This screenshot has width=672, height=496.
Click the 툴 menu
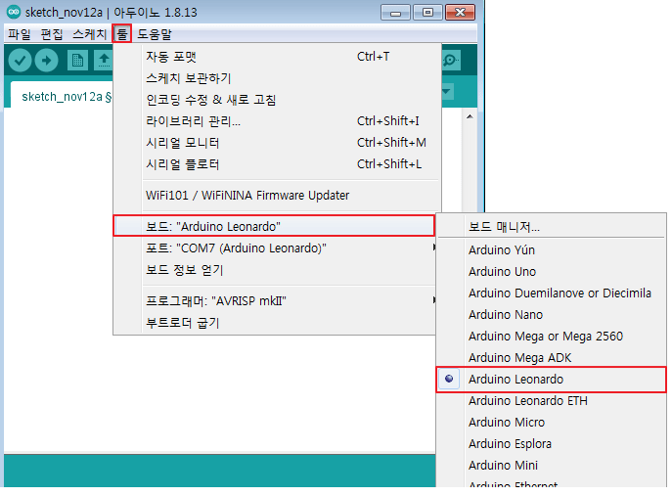pos(121,34)
